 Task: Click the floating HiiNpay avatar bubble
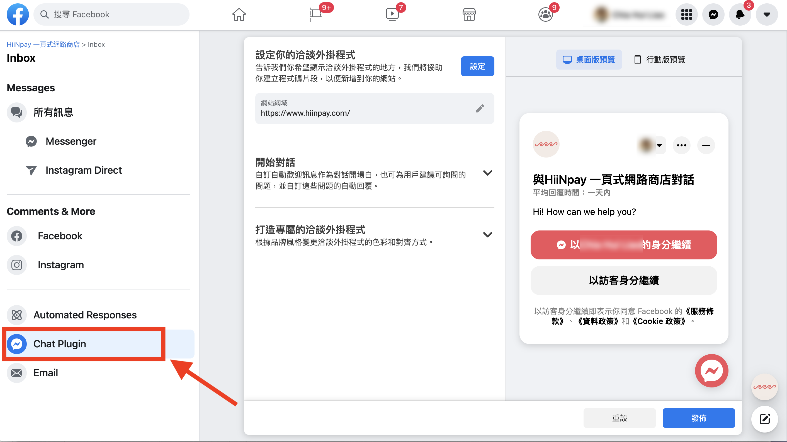(764, 387)
